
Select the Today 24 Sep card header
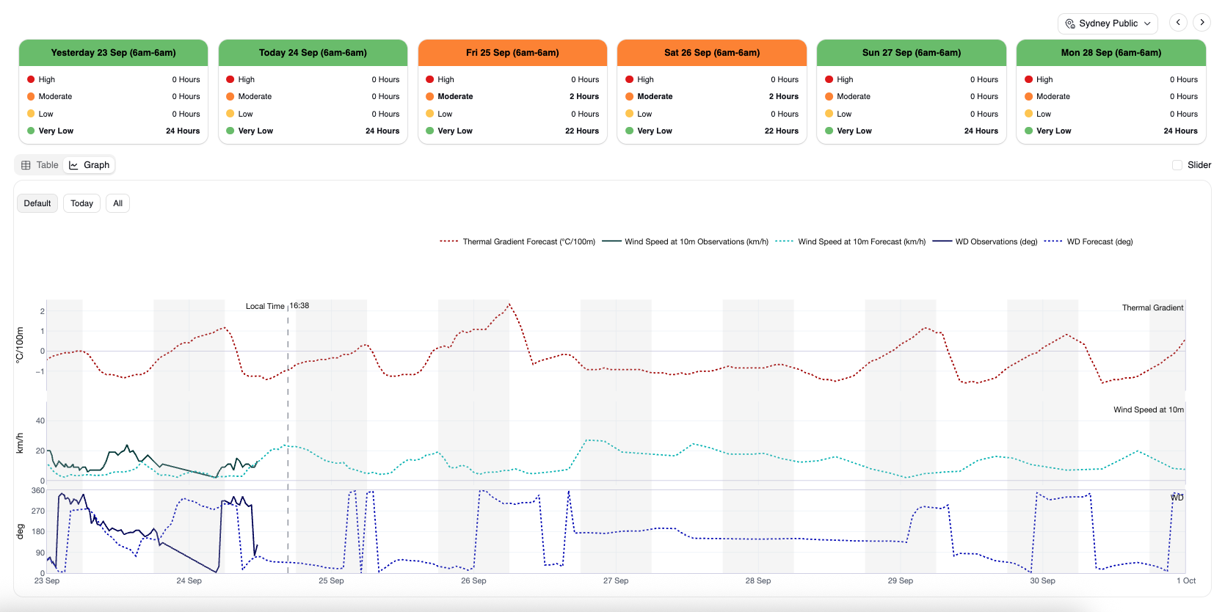click(313, 53)
